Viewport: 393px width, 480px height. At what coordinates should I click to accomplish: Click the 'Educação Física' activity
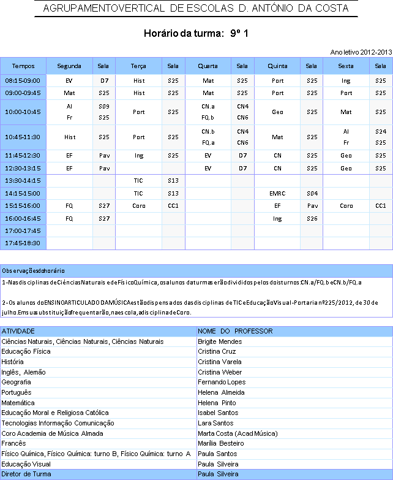26,351
